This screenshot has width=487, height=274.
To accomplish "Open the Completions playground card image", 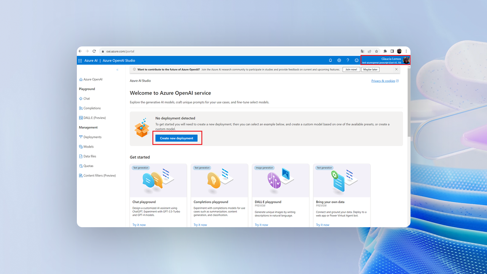I will tap(220, 181).
